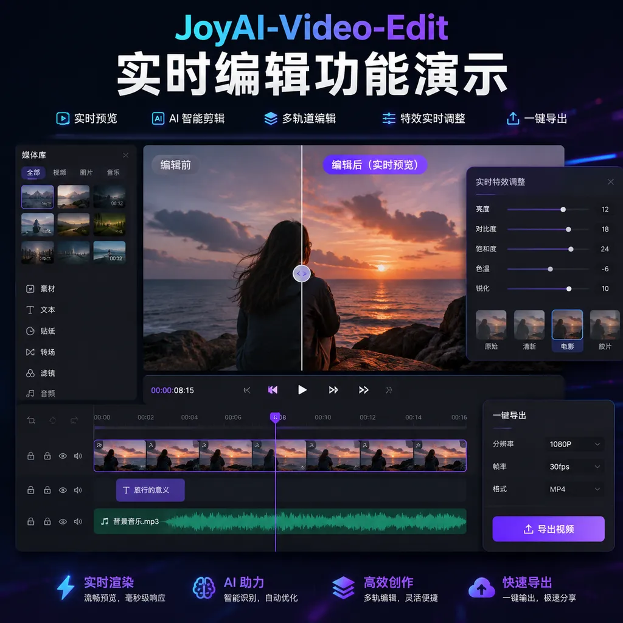
Task: Click the 高效创作 stacked layers icon
Action: (343, 588)
